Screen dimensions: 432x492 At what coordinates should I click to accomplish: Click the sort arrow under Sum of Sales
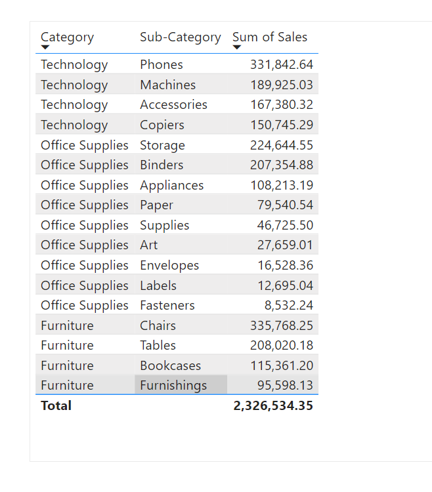tap(237, 48)
